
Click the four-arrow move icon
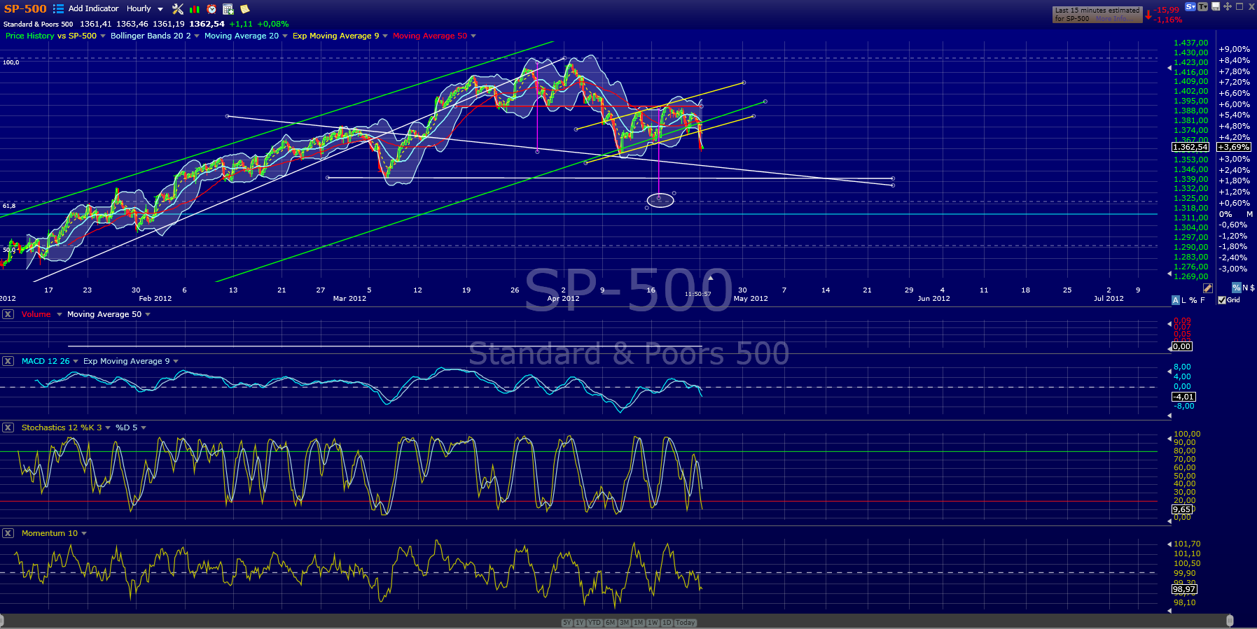coord(1228,6)
